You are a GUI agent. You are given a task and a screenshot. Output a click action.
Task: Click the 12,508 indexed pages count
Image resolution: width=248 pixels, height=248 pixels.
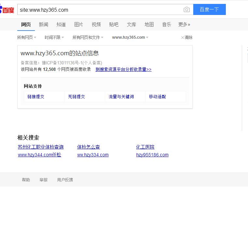click(x=49, y=69)
